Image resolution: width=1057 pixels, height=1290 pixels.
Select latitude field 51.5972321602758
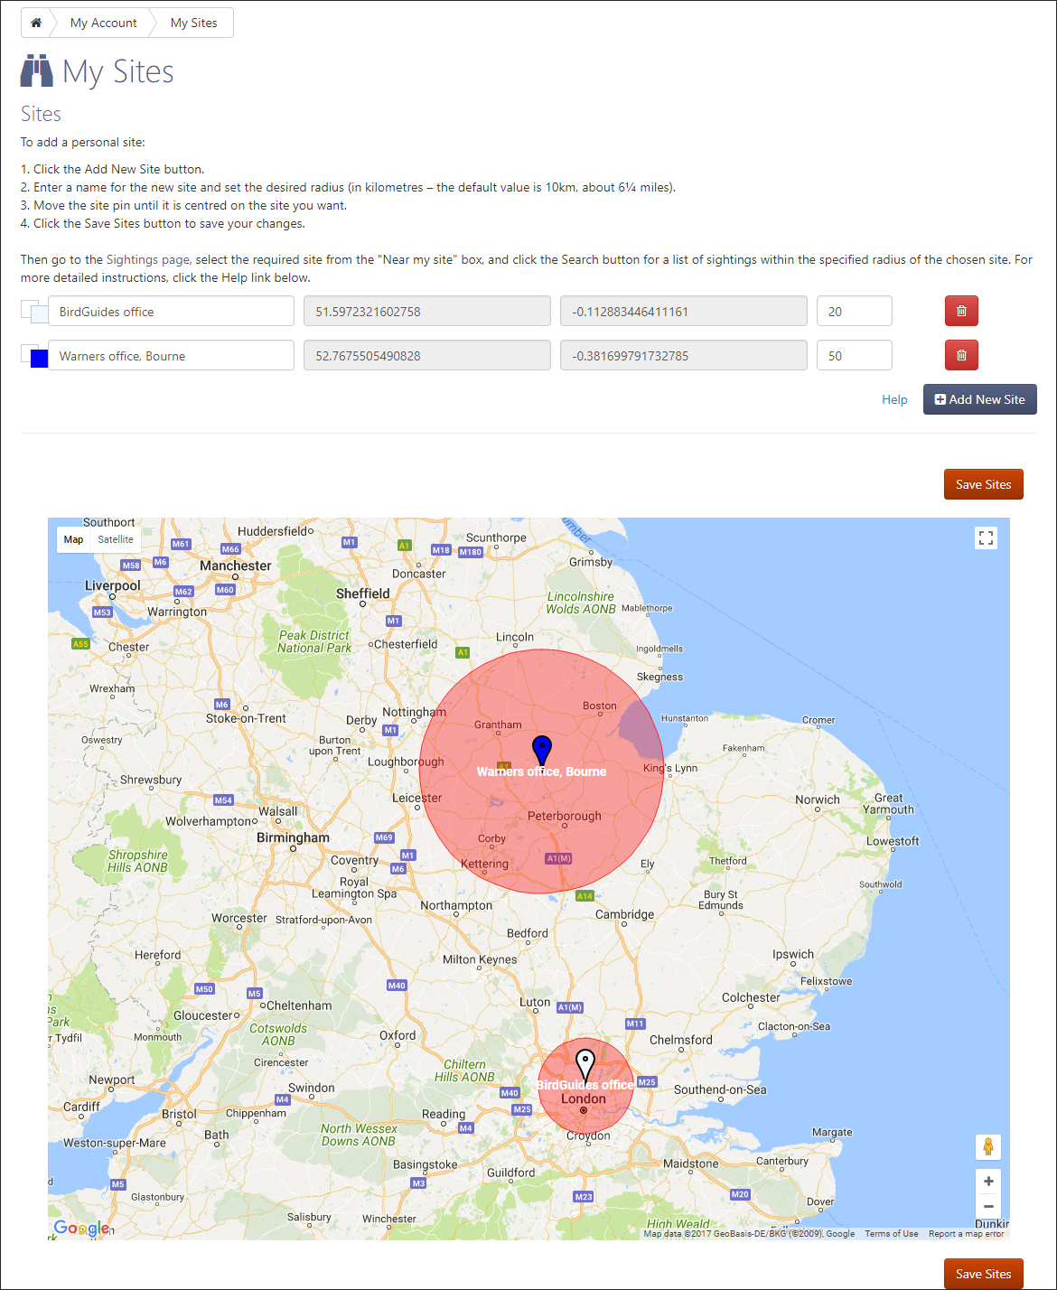[426, 311]
